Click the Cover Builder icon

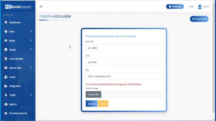[6, 59]
